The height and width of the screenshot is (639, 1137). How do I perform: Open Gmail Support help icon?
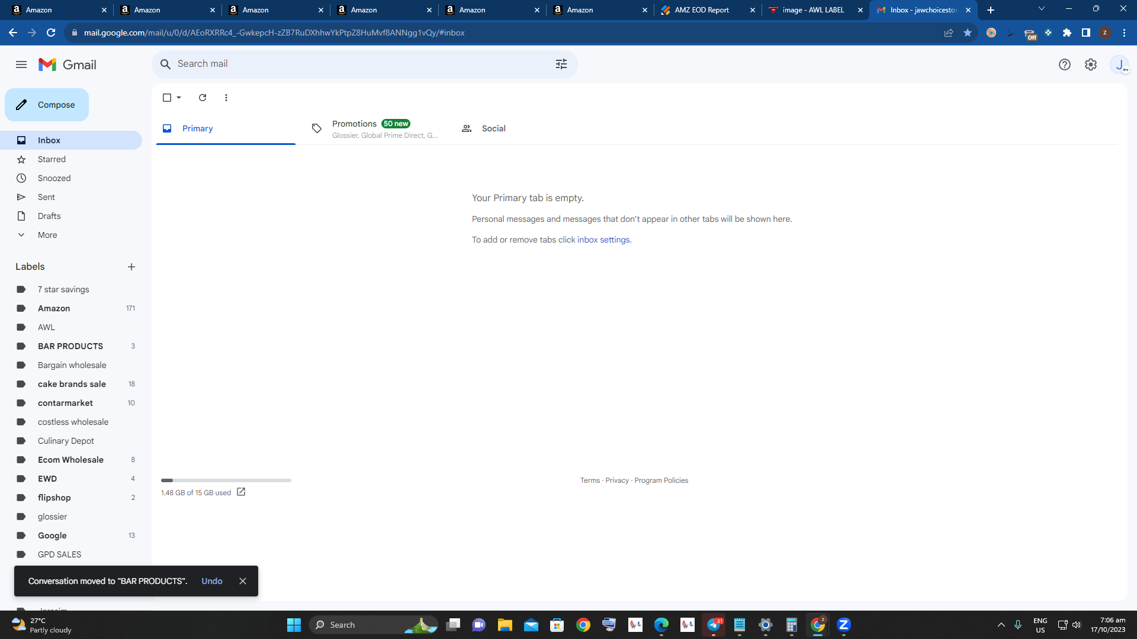1065,64
